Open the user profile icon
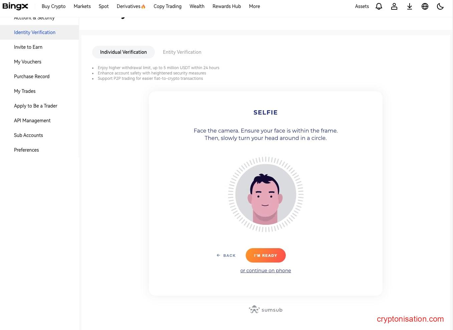Screen dimensions: 453x330 point(394,6)
